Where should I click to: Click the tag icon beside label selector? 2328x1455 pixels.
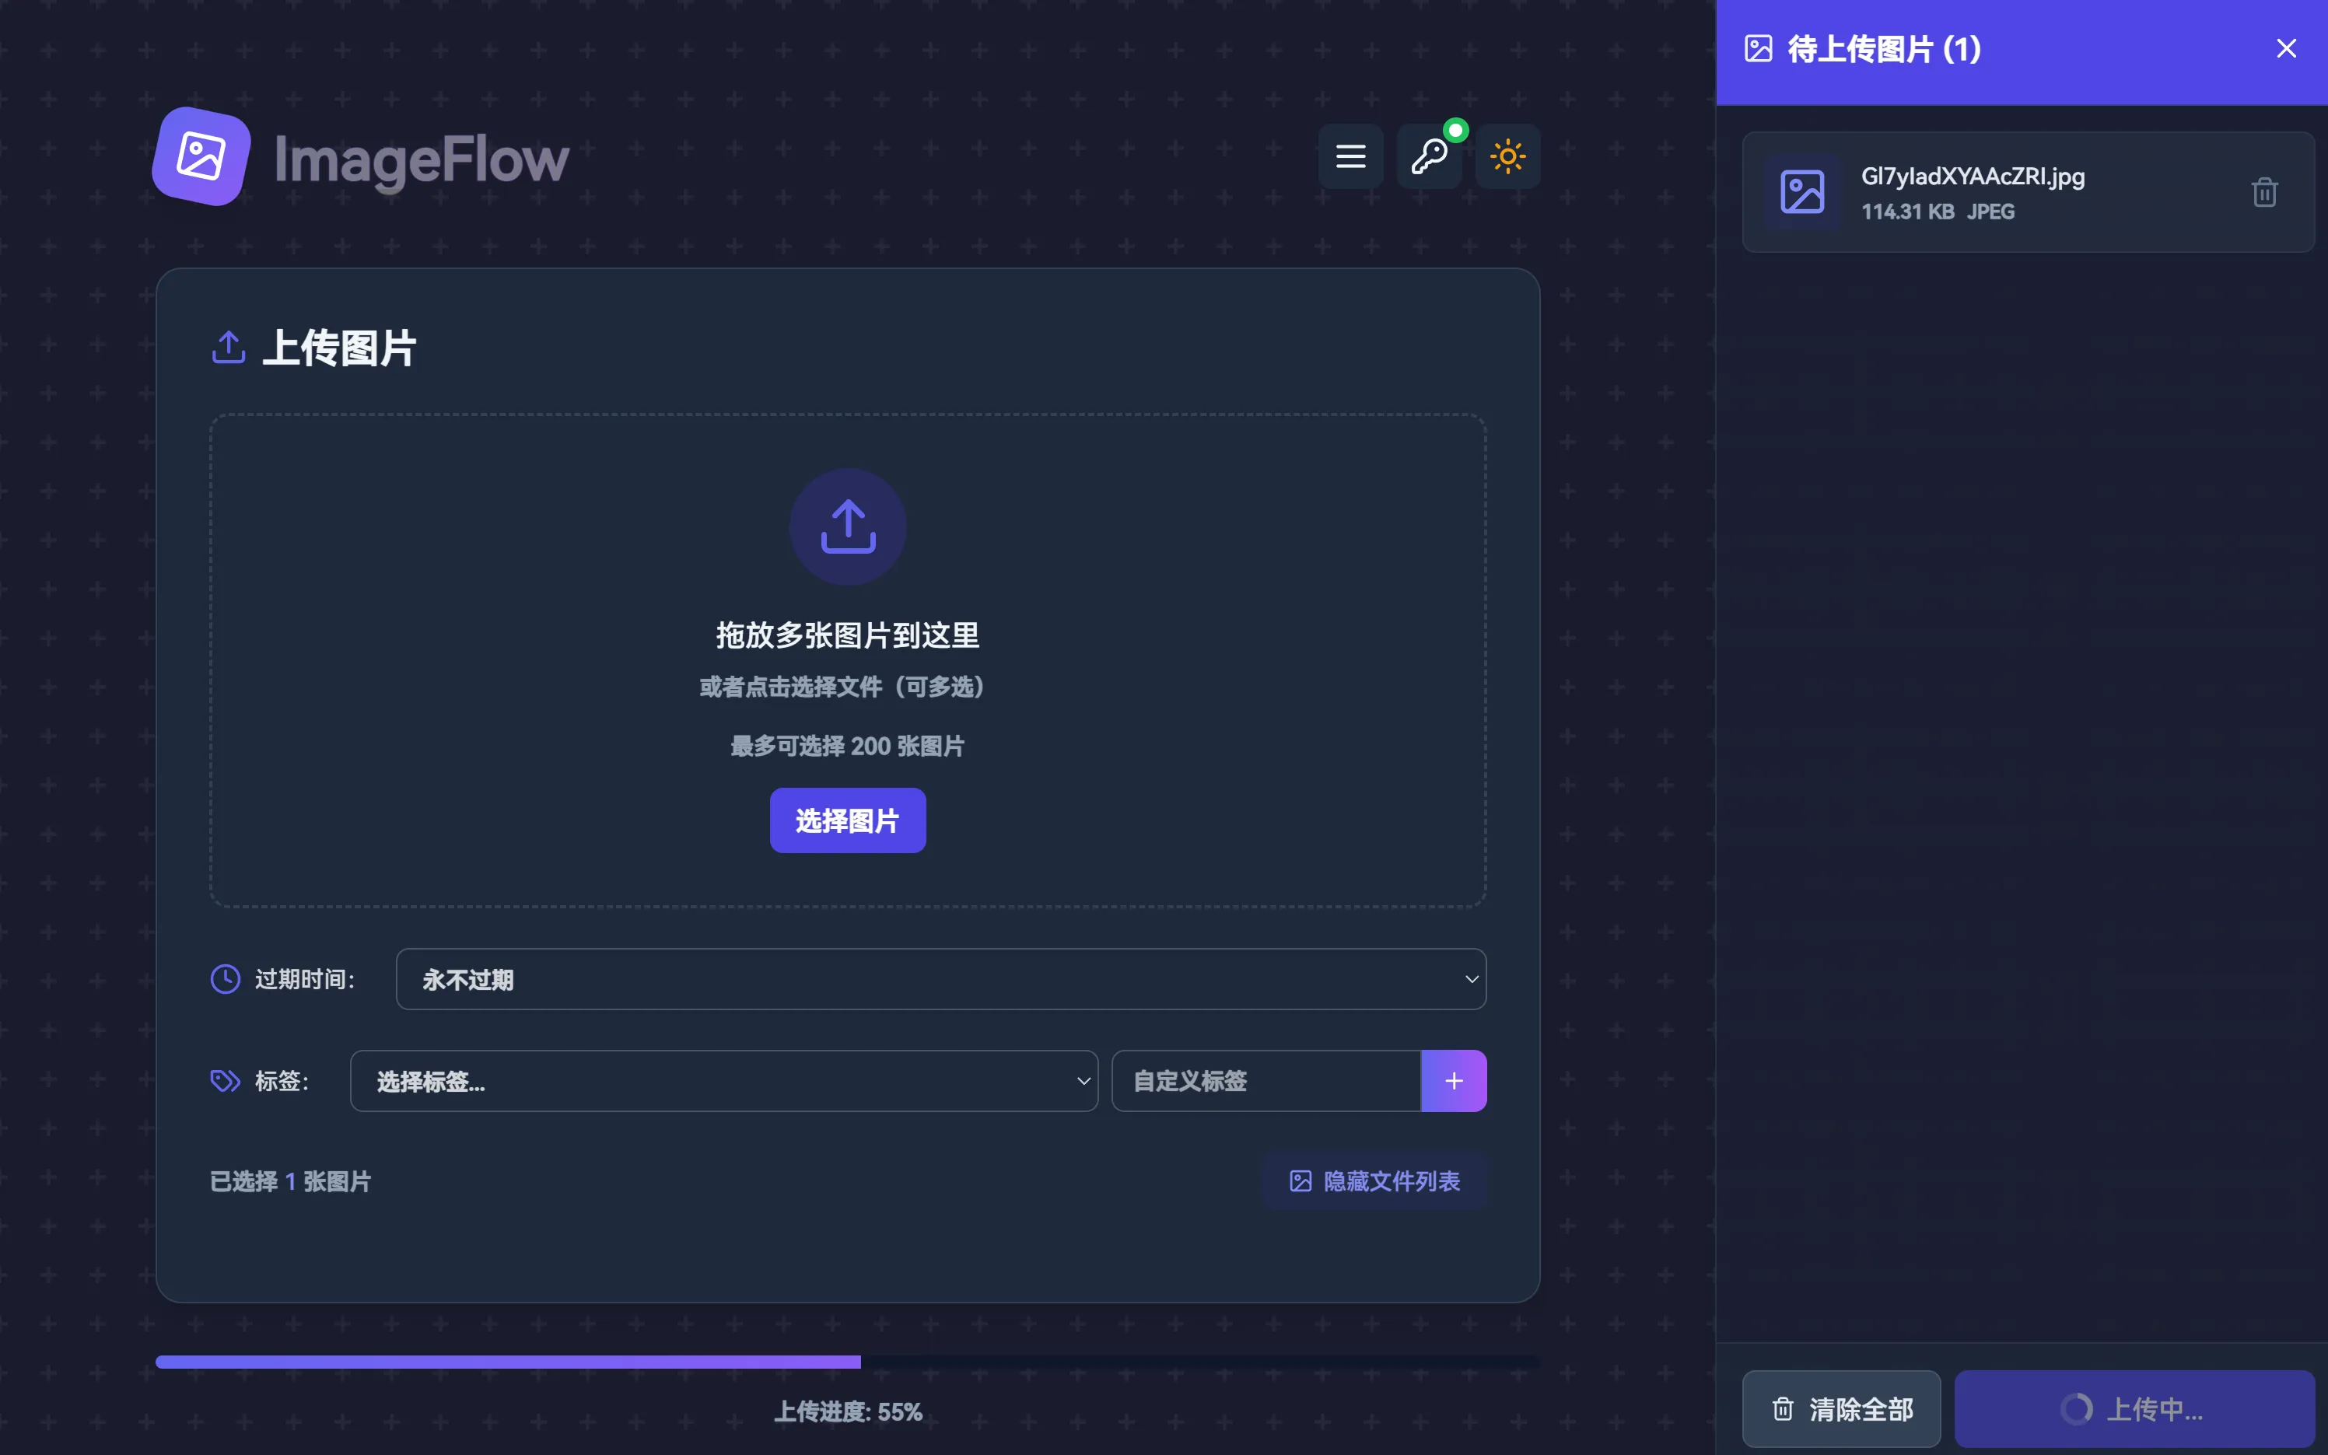(226, 1081)
